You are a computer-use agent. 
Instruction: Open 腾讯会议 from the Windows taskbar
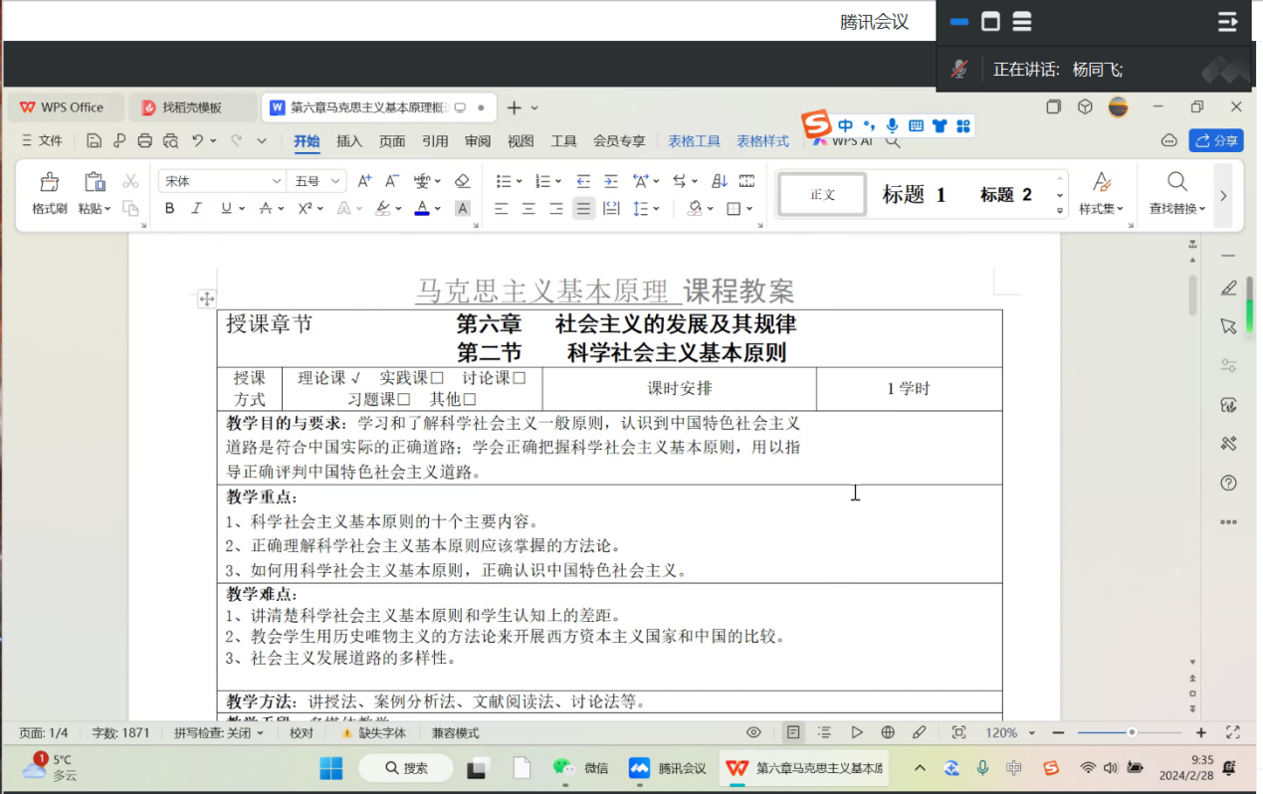click(668, 768)
